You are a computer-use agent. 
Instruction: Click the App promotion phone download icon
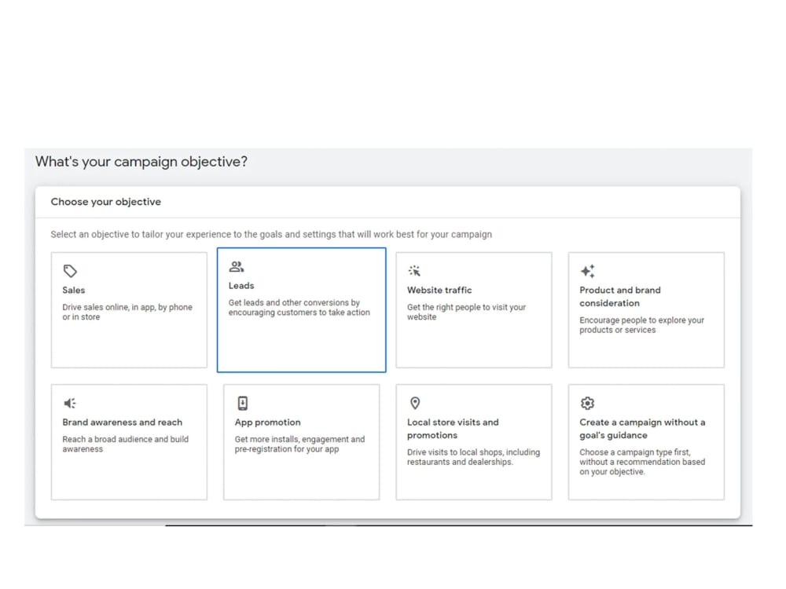[243, 403]
